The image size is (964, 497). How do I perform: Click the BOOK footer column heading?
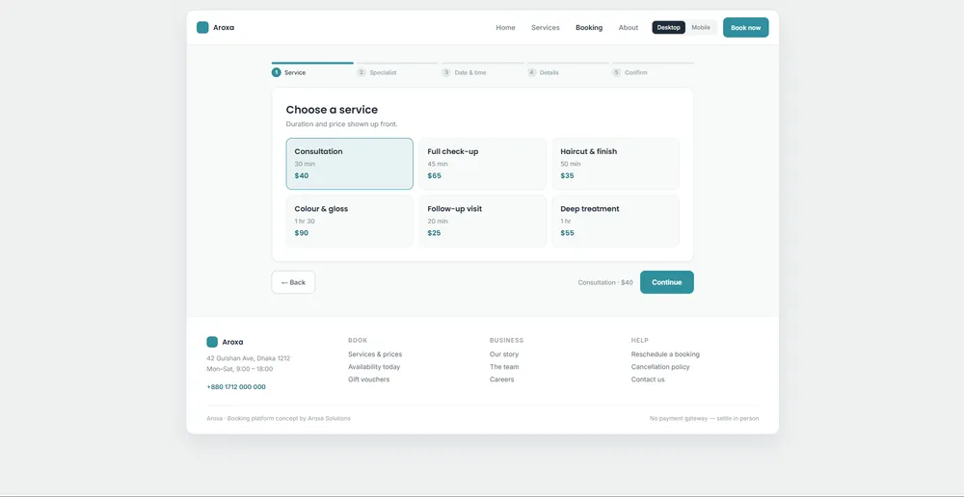tap(358, 340)
